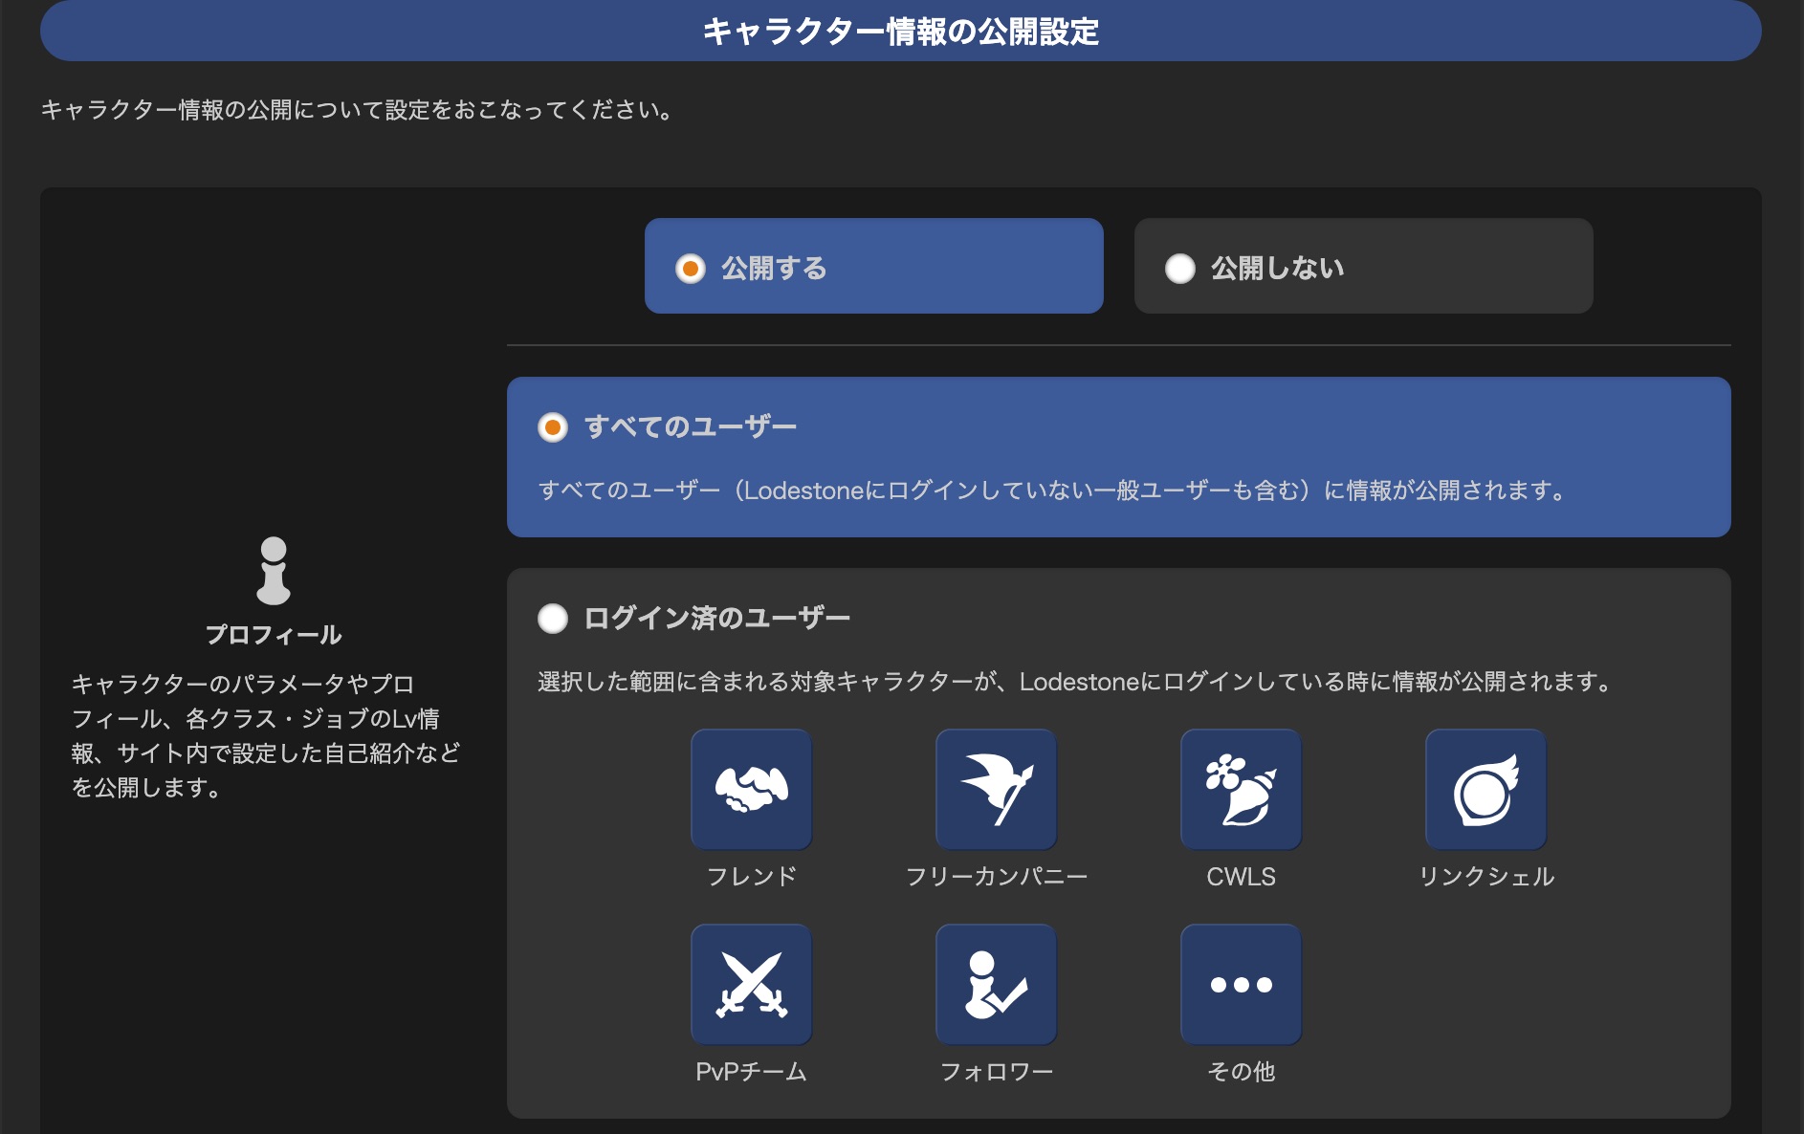Select the フォロワー follower icon
Image resolution: width=1804 pixels, height=1134 pixels.
997,985
